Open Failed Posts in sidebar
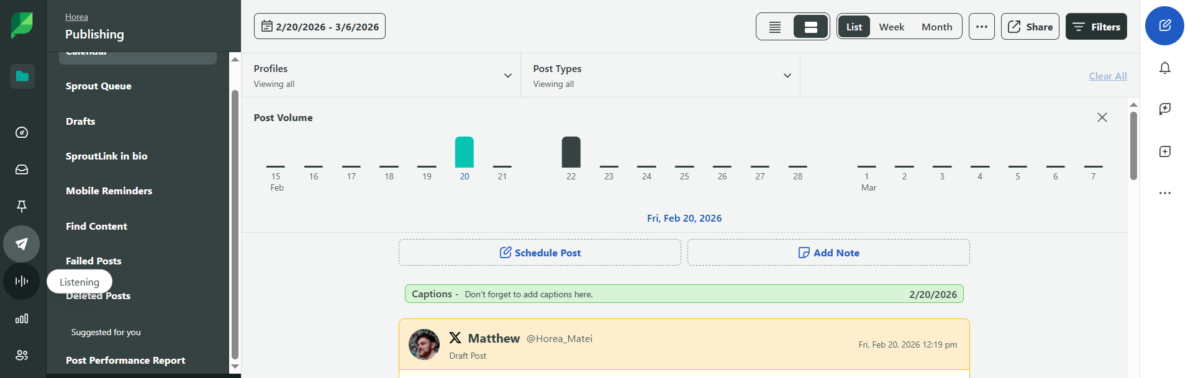The image size is (1188, 378). 94,261
